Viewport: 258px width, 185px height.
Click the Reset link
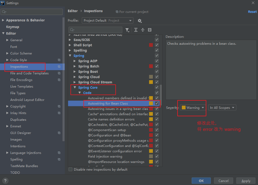pyautogui.click(x=252, y=12)
